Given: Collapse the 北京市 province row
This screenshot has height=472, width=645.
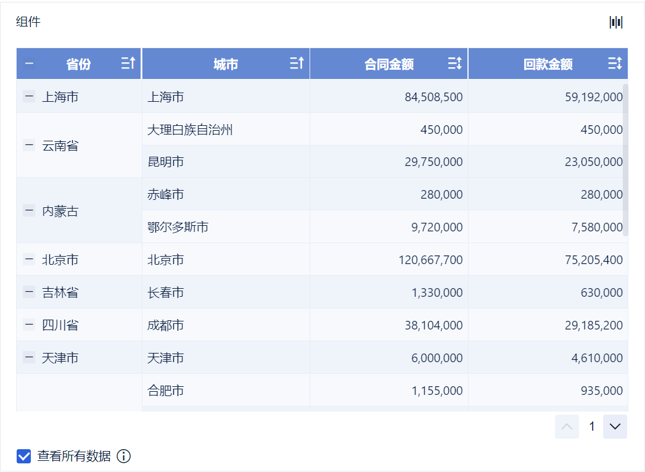Looking at the screenshot, I should coord(29,260).
